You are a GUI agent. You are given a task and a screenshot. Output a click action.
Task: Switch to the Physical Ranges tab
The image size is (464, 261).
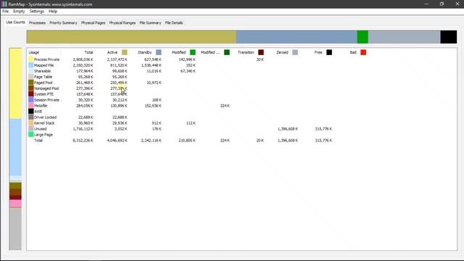tap(123, 22)
